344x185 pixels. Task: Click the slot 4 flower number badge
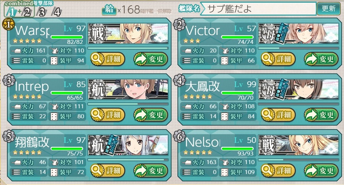point(179,80)
